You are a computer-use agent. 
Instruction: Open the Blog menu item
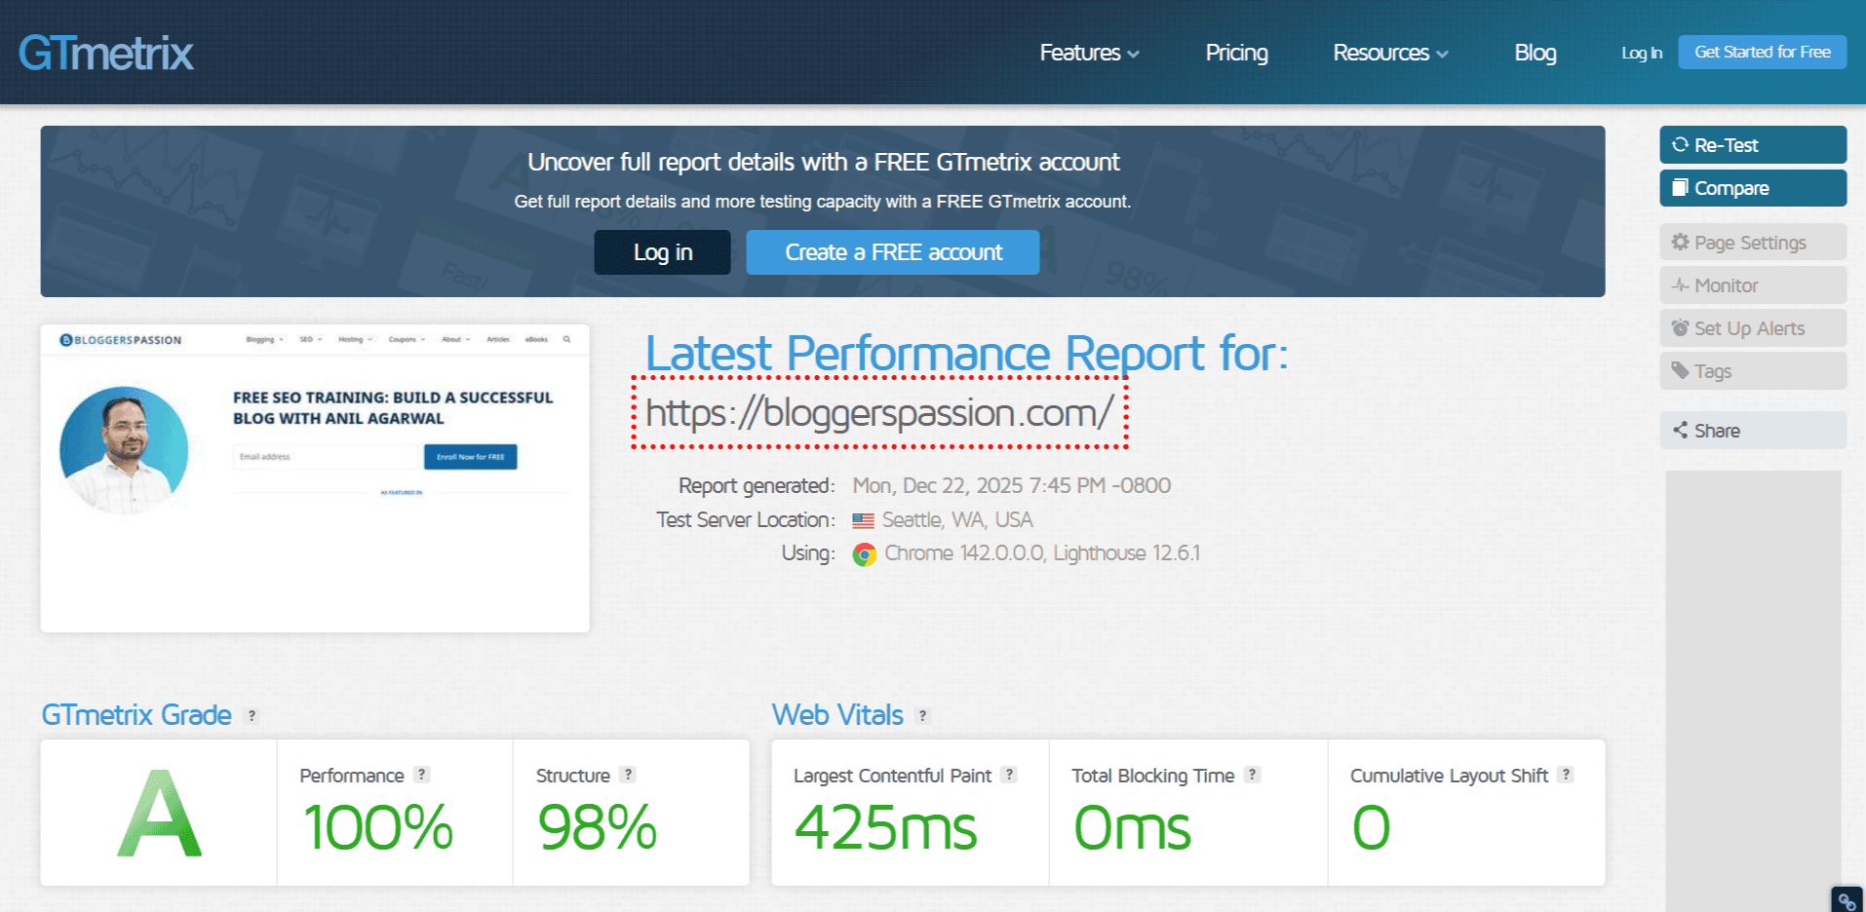pos(1536,54)
